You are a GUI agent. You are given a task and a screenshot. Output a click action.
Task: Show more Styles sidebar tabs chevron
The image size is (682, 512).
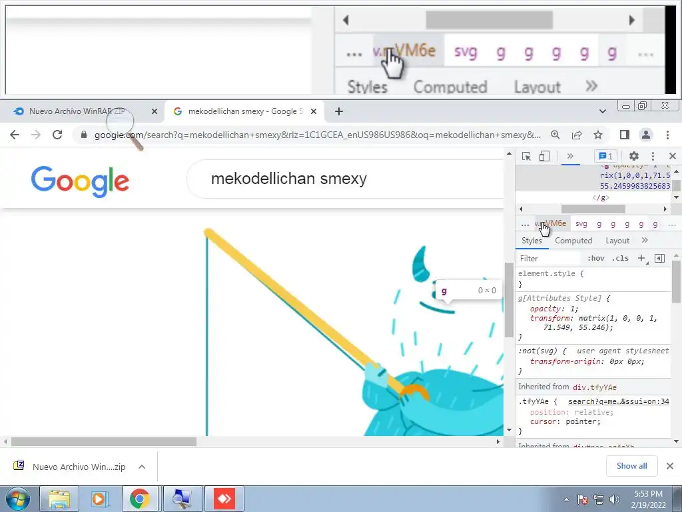(x=645, y=240)
